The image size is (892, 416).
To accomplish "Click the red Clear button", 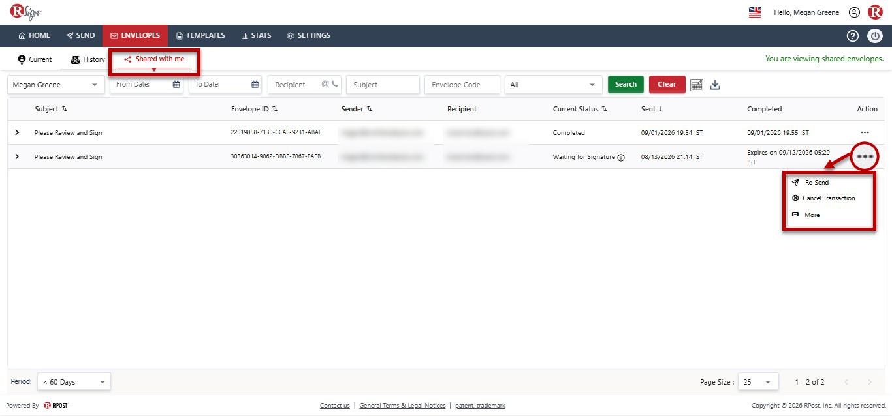I will (667, 84).
